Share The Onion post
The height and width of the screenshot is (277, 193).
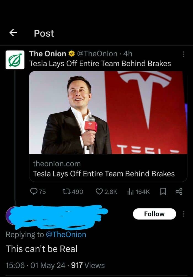(x=179, y=191)
